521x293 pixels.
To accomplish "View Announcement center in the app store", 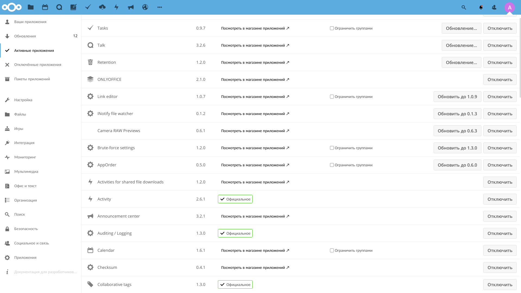I will (x=255, y=216).
